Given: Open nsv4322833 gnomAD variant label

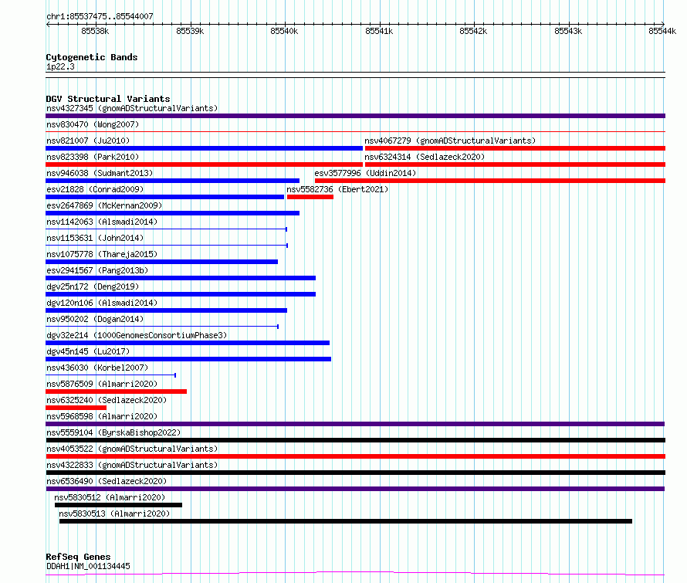Looking at the screenshot, I should point(132,465).
